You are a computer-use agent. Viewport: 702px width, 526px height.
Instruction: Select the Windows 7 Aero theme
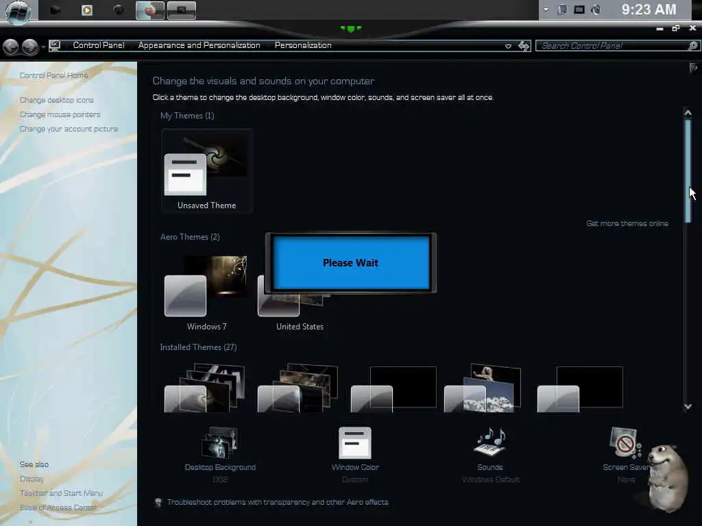point(206,293)
